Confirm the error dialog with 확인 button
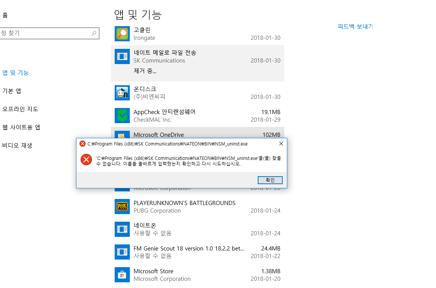This screenshot has height=288, width=436. [x=270, y=180]
